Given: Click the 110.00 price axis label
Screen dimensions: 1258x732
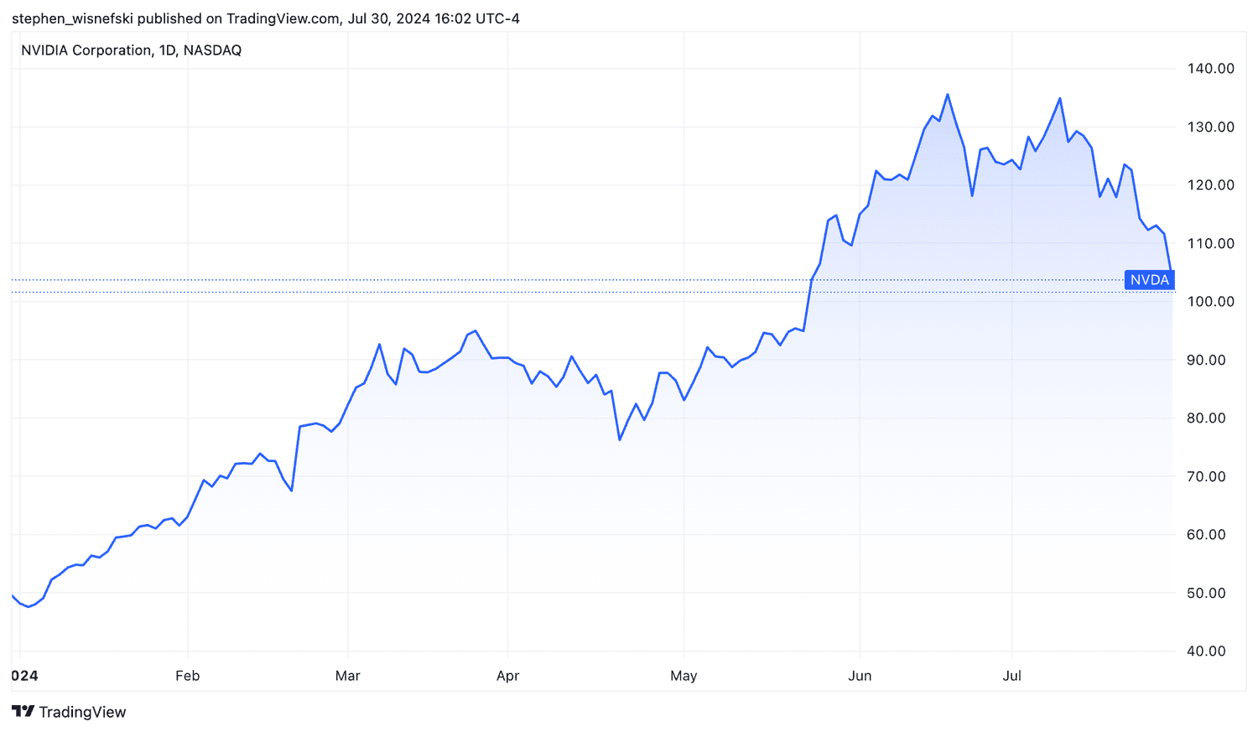Looking at the screenshot, I should (x=1210, y=244).
